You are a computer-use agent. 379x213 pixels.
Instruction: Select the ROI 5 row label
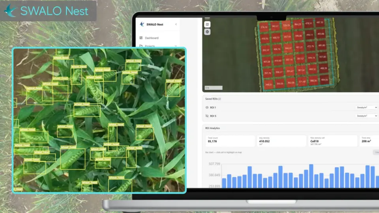pyautogui.click(x=213, y=116)
